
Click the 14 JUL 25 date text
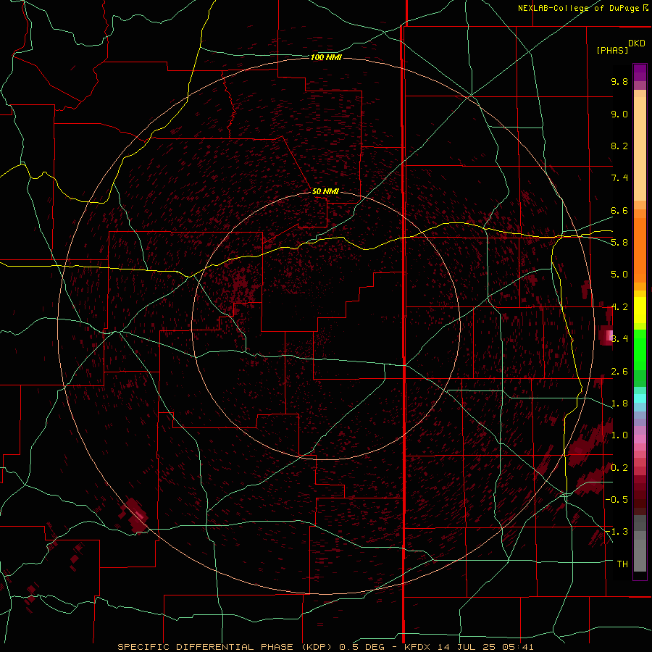click(x=465, y=647)
